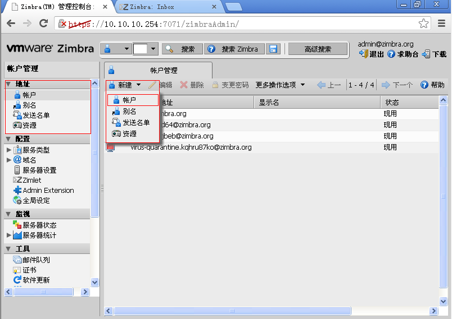
Task: Open Admin Extension in sidebar
Action: pos(43,190)
